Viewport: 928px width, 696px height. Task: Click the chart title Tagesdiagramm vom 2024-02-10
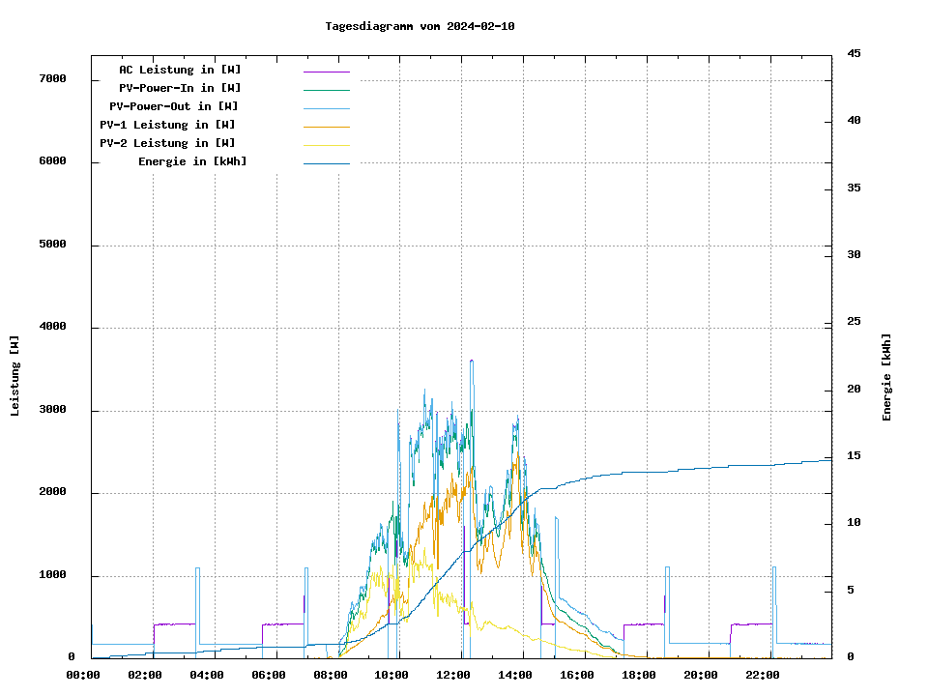420,26
